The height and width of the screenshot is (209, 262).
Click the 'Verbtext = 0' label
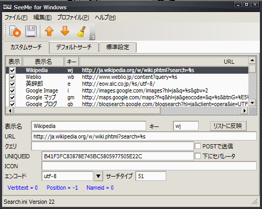tap(23, 188)
